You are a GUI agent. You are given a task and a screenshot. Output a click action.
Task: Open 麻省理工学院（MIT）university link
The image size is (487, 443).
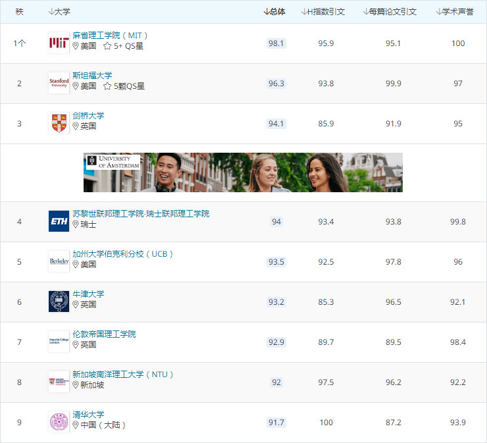click(x=110, y=36)
